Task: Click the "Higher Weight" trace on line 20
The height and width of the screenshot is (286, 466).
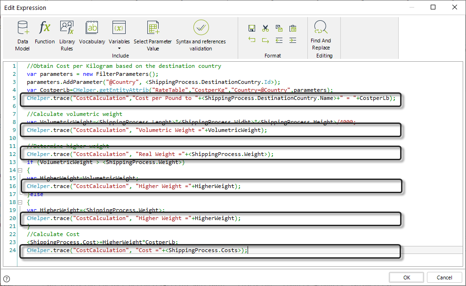Action: pos(134,219)
